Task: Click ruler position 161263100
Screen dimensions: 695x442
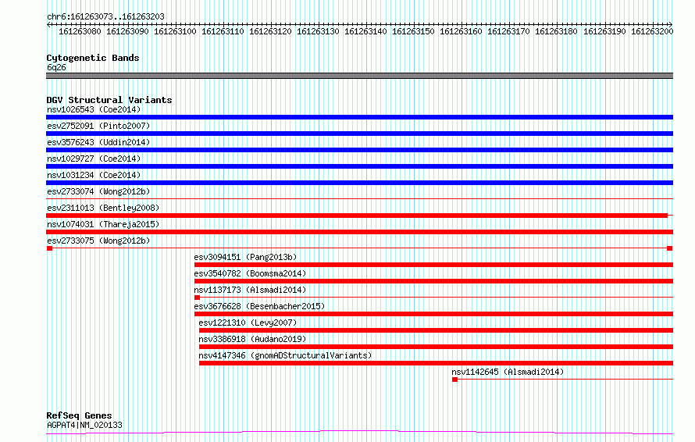Action: (x=175, y=31)
